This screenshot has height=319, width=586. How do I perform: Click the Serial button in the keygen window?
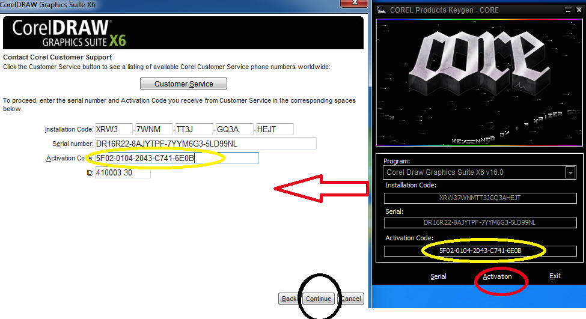click(x=438, y=276)
